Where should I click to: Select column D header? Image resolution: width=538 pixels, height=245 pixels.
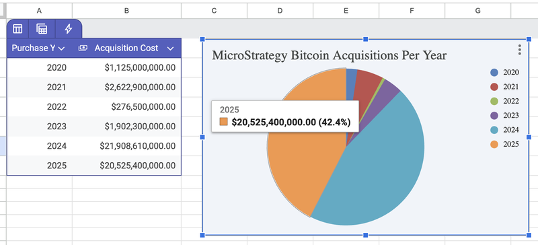(x=280, y=11)
